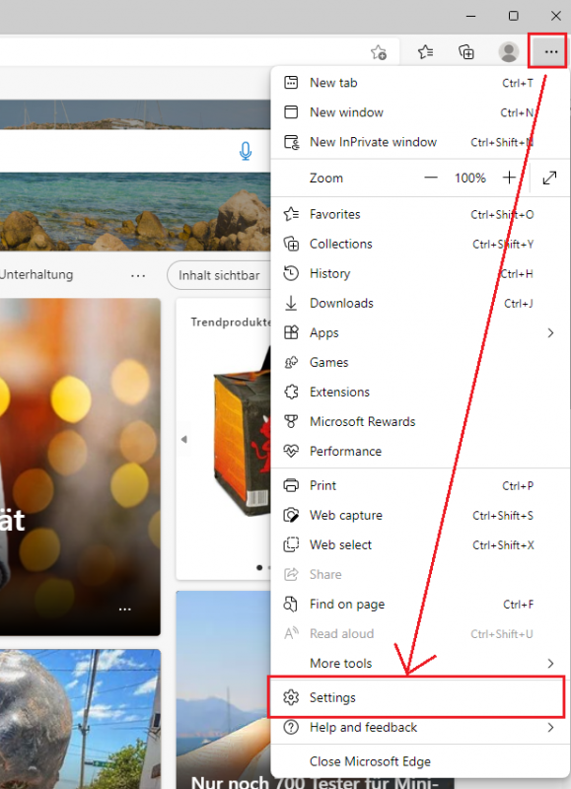Click the zoom plus button
The height and width of the screenshot is (789, 571).
(x=509, y=178)
